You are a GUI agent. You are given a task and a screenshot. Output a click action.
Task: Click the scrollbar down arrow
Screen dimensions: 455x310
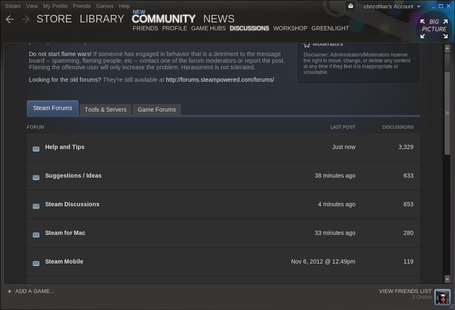tap(447, 279)
